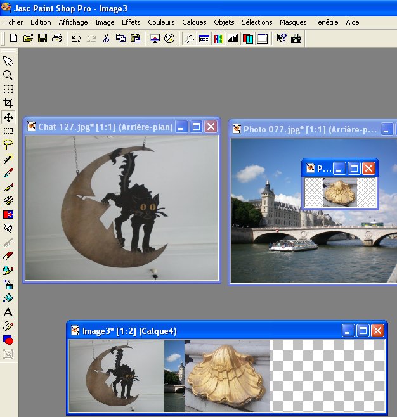This screenshot has height=417, width=397.
Task: Select the Mover tool
Action: pos(8,117)
